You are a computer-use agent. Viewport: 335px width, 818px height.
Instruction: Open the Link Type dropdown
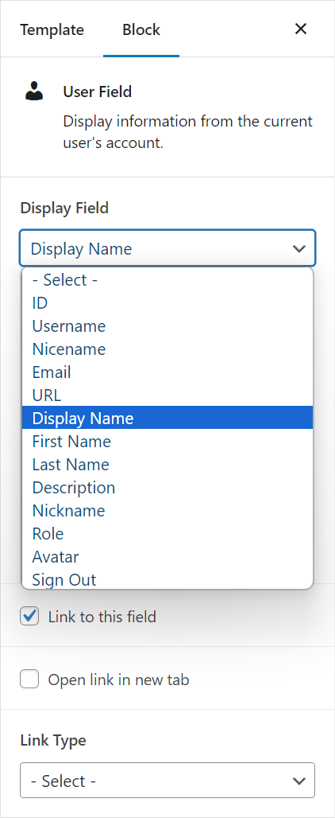click(x=167, y=781)
